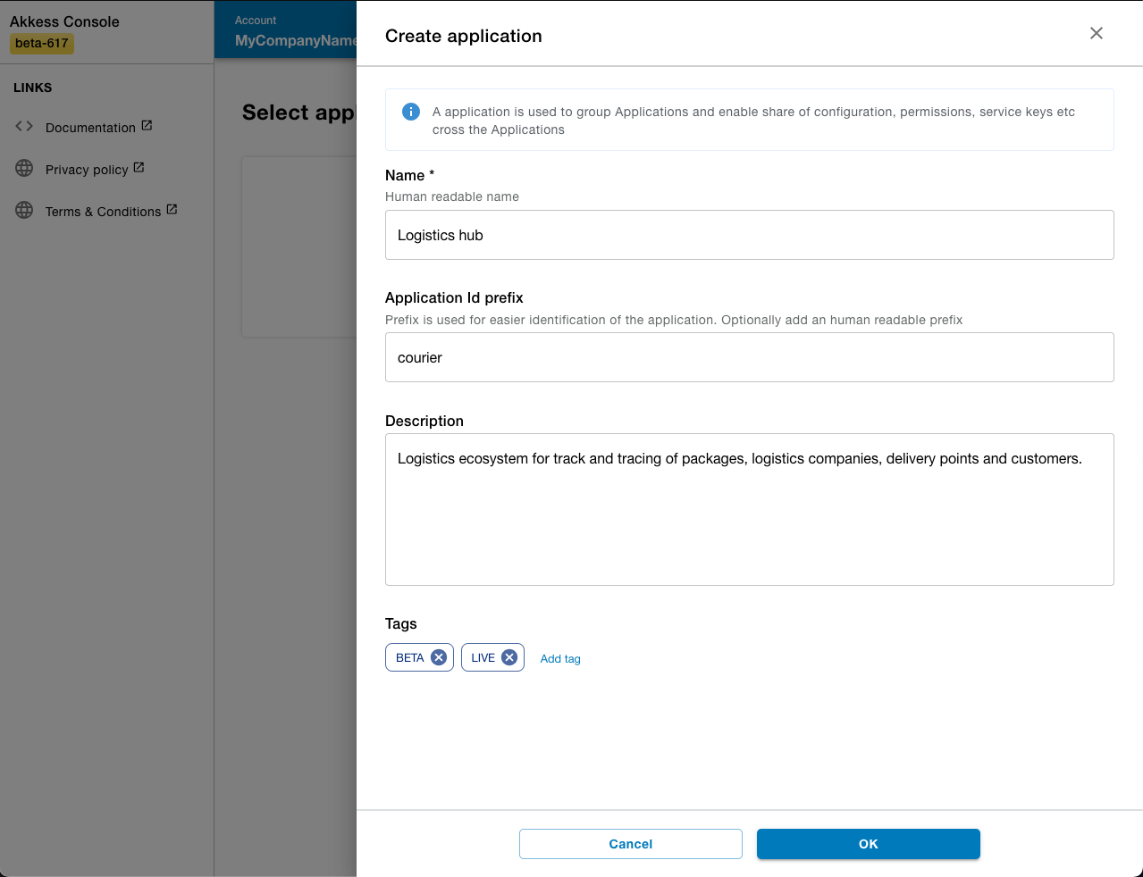Open Documentation via its external link icon

pyautogui.click(x=146, y=125)
